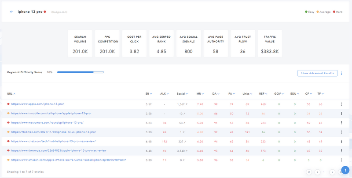This screenshot has width=352, height=178.
Task: Click the Show Advanced Results button
Action: point(317,73)
